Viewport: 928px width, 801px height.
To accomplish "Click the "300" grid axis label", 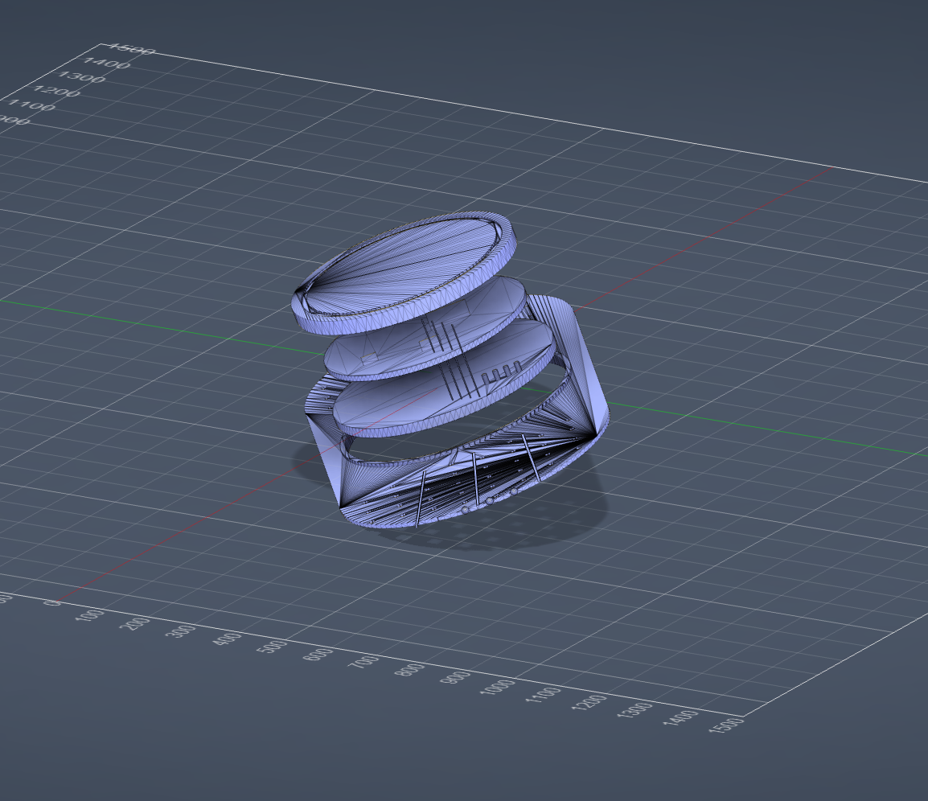I will click(x=181, y=631).
